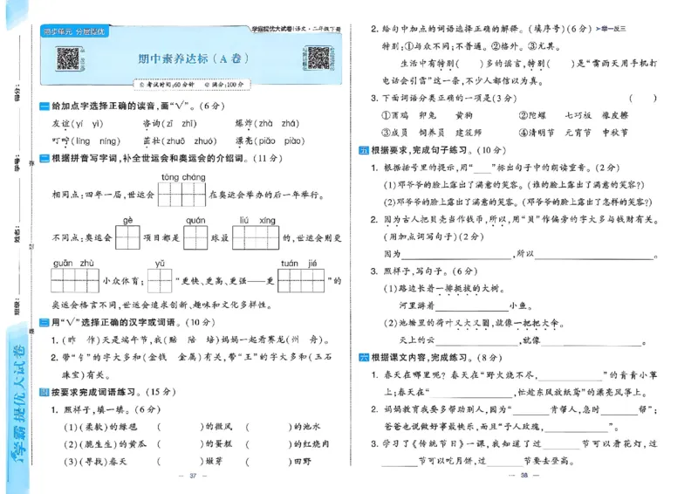Click the pinyin choice after 茁壮
The image size is (698, 494).
click(188, 141)
